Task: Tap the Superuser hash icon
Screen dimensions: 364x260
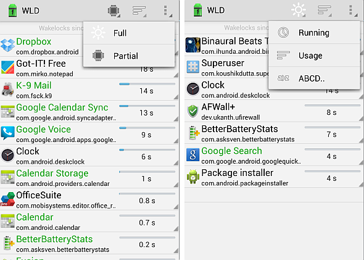Action: [193, 67]
